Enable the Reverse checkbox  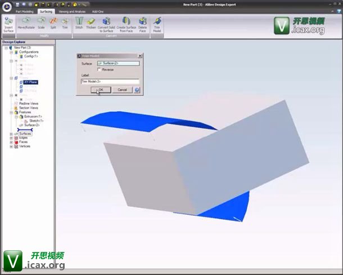[x=100, y=69]
